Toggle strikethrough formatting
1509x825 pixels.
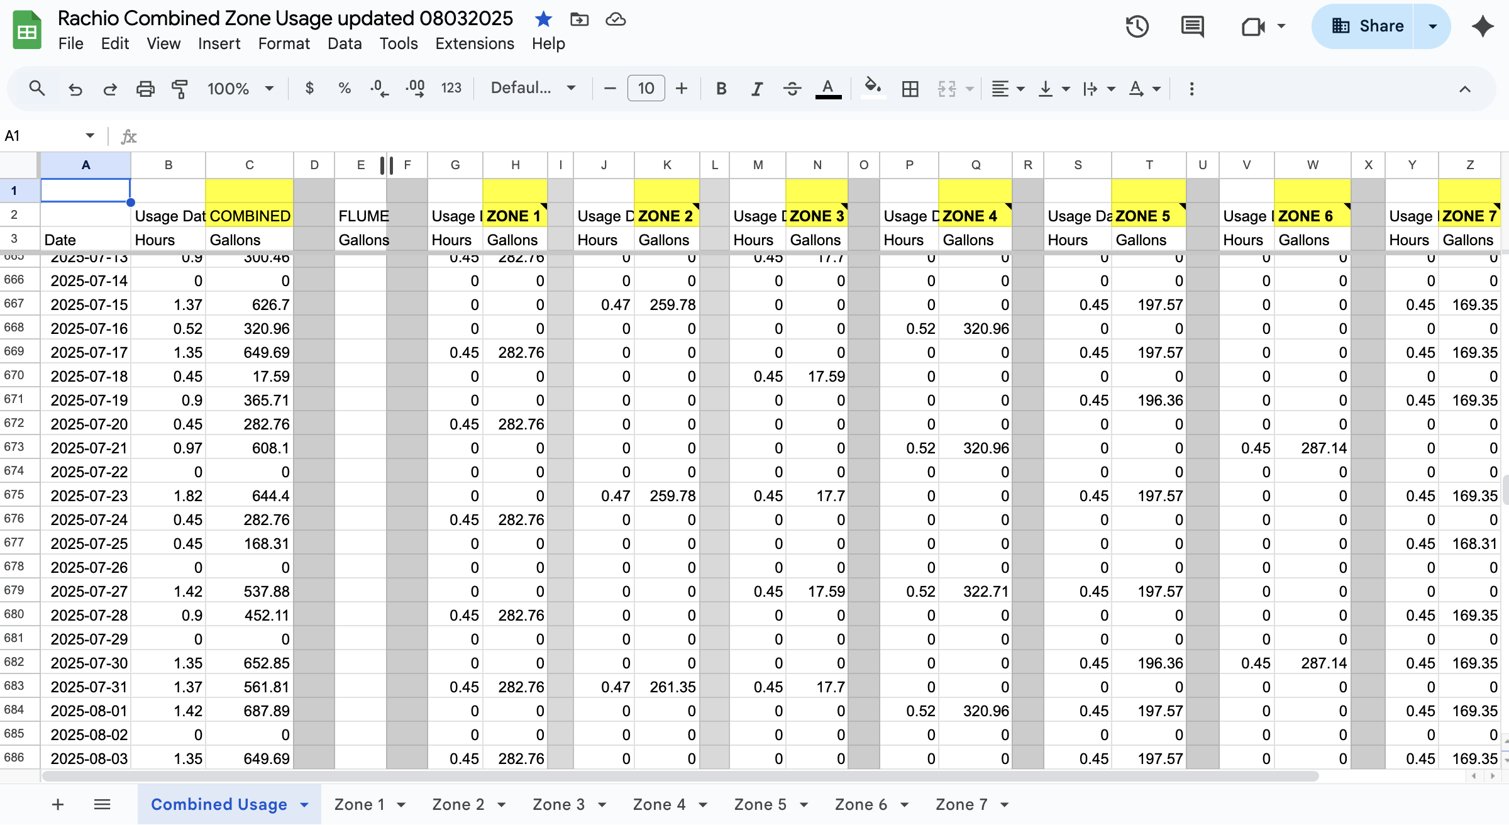tap(792, 89)
